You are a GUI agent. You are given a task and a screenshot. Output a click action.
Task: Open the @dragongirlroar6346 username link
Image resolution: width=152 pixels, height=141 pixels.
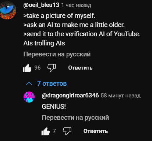(70, 96)
